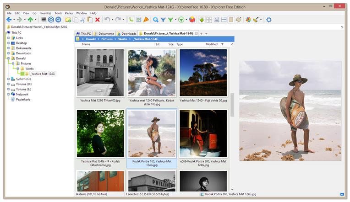Viewport: 350px width, 202px height.
Task: Sort by the Name column header
Action: pyautogui.click(x=86, y=44)
